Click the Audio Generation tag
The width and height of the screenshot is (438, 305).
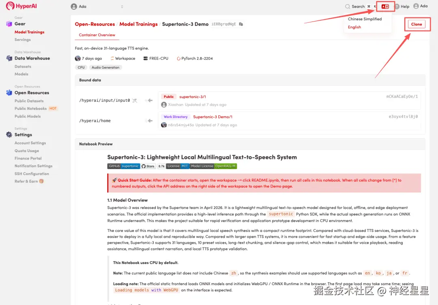click(105, 67)
